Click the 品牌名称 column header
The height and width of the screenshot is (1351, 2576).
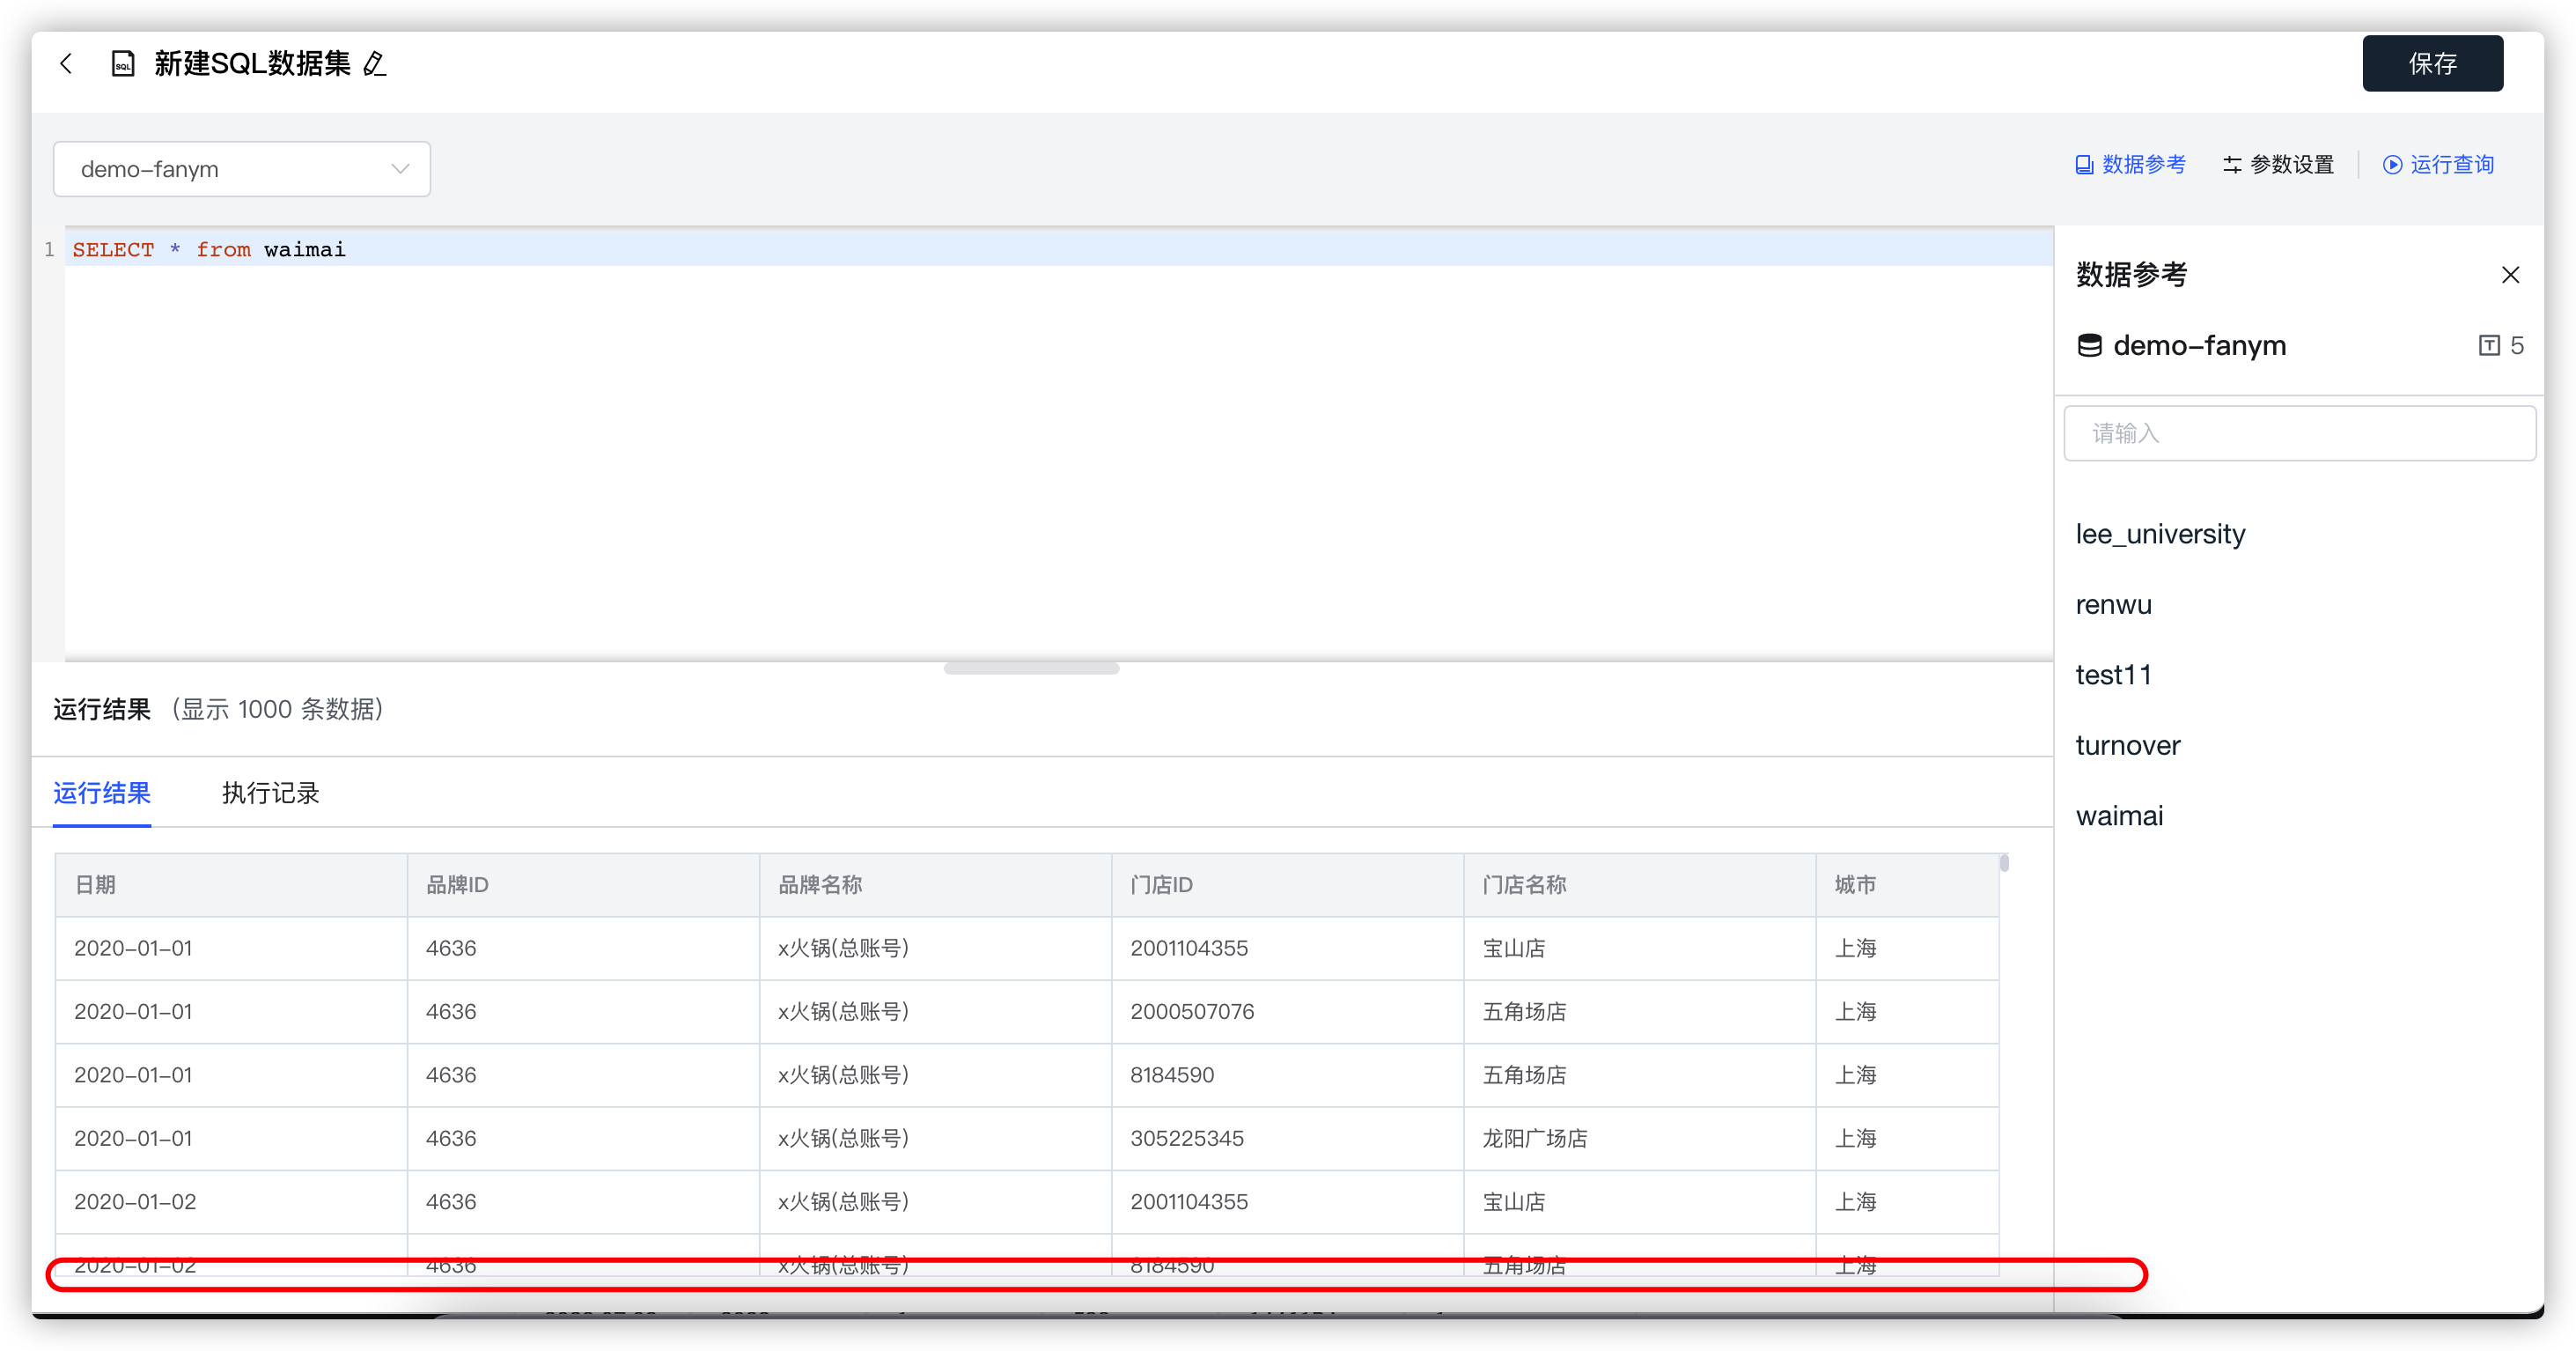tap(935, 885)
